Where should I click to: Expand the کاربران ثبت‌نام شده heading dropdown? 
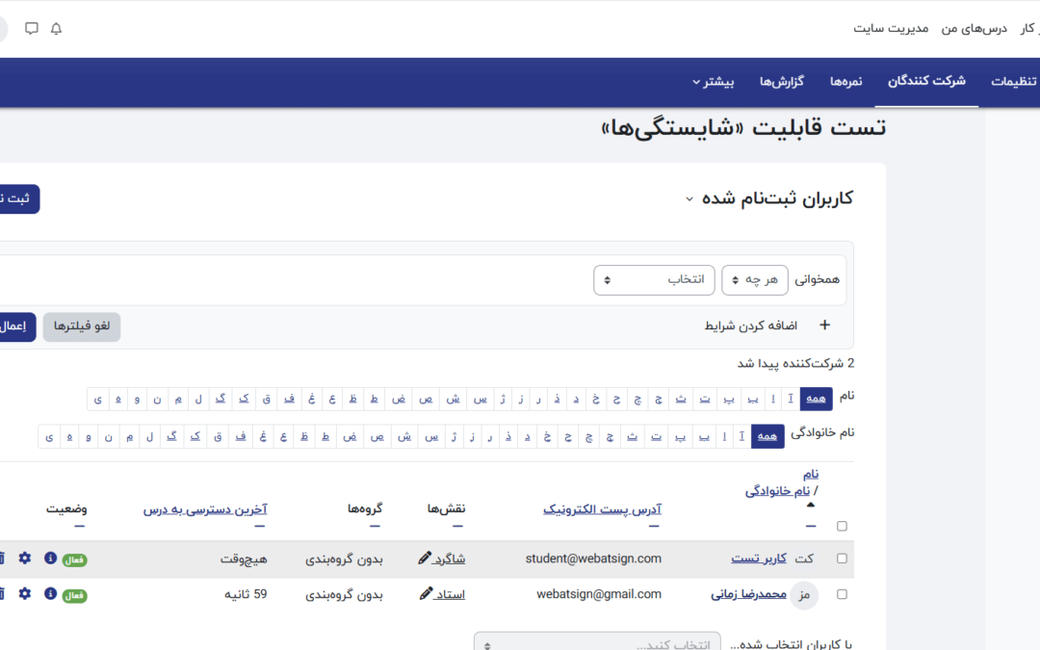point(689,199)
